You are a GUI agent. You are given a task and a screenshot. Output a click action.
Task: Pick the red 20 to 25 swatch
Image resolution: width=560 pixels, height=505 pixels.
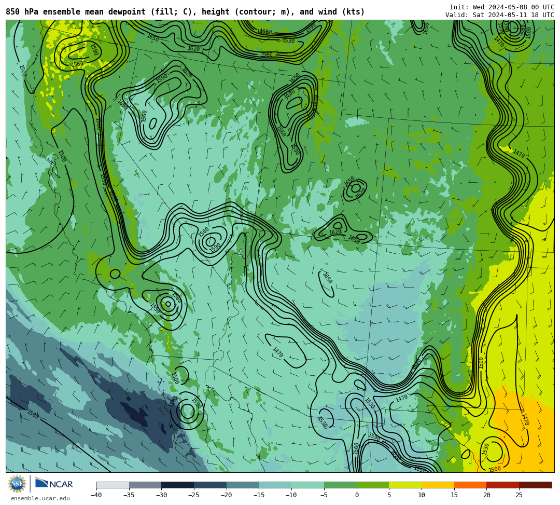pyautogui.click(x=503, y=485)
